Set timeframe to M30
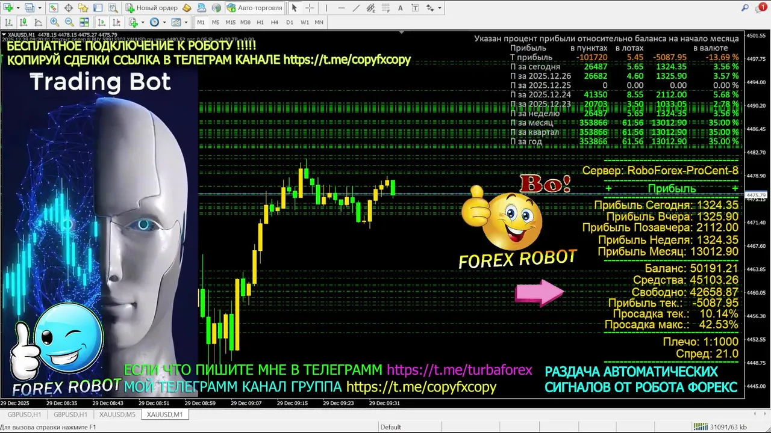 point(245,22)
